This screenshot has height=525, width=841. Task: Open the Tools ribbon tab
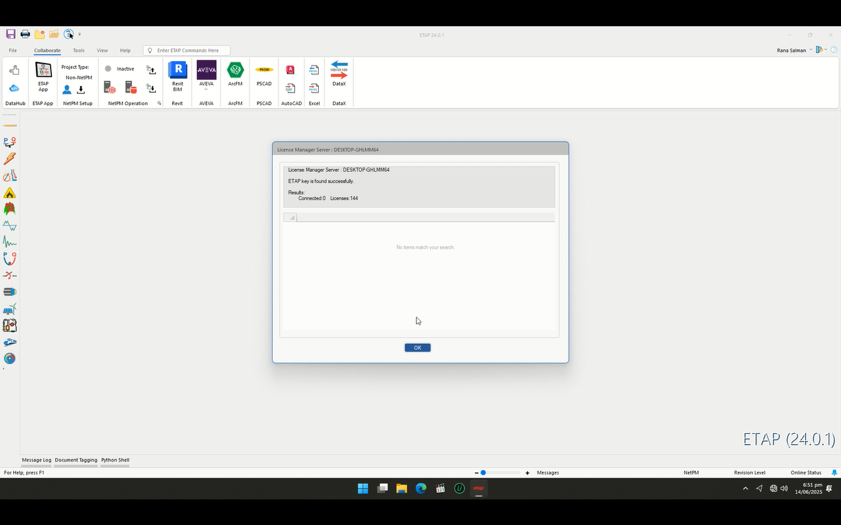click(79, 51)
